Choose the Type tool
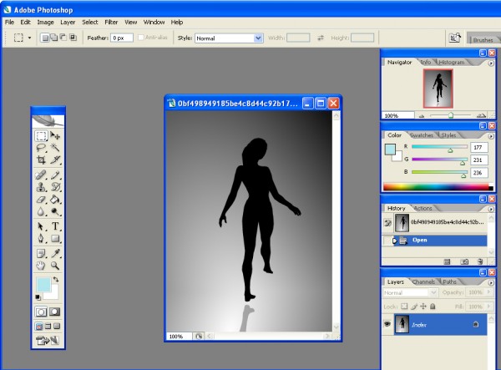This screenshot has width=501, height=370. coord(56,226)
